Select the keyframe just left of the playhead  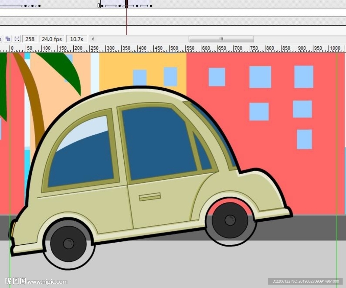click(x=120, y=6)
